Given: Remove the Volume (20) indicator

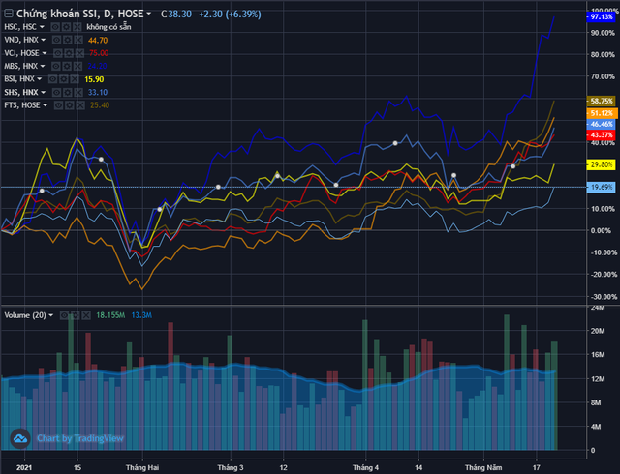Looking at the screenshot, I should coord(86,315).
